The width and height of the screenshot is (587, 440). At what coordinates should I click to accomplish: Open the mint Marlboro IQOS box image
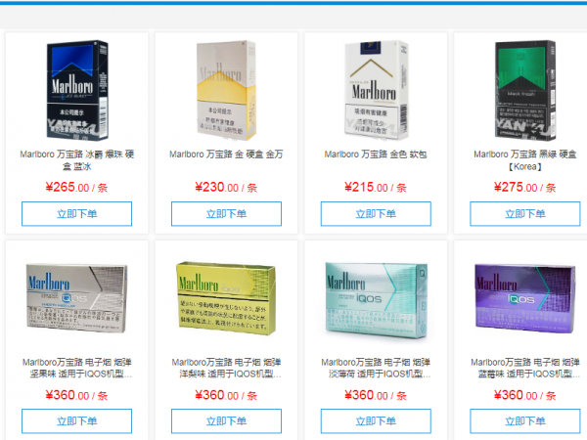377,300
